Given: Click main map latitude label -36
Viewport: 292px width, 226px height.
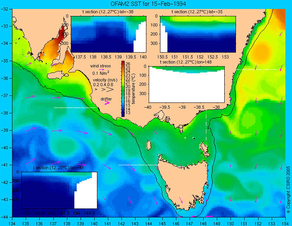Looking at the screenshot, I should coord(4,78).
